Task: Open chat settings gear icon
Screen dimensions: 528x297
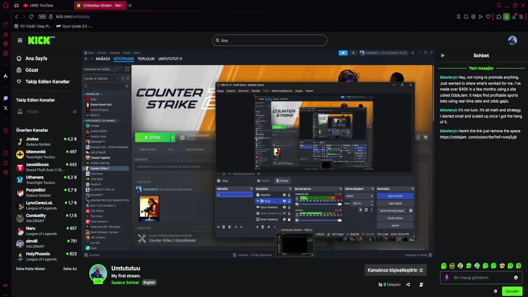Action: click(x=495, y=291)
